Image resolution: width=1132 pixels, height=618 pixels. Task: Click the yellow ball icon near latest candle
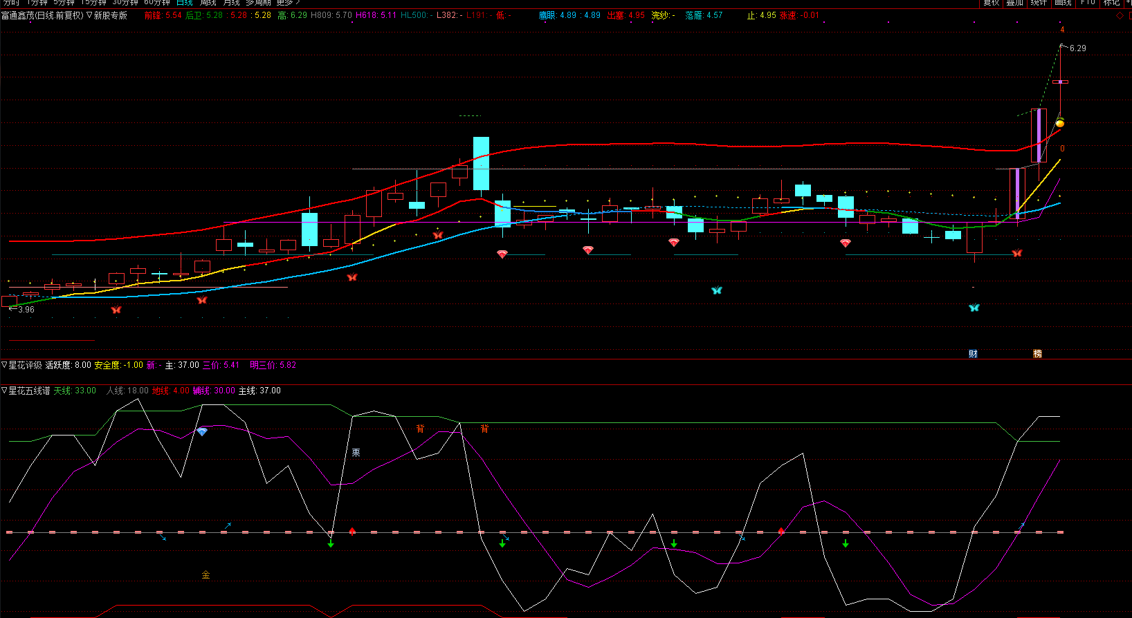pyautogui.click(x=1059, y=123)
